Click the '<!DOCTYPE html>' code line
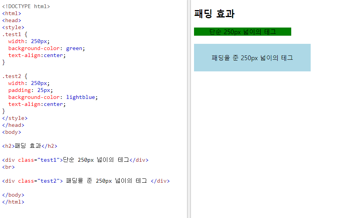Screen dimensions: 348x218 coord(26,7)
